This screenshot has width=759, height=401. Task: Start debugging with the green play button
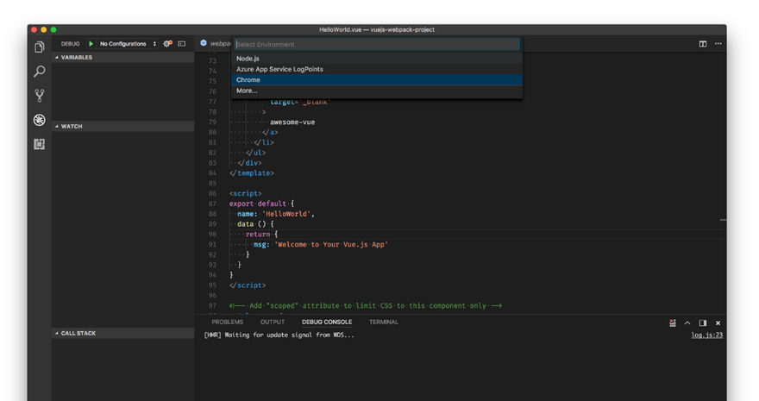(91, 44)
